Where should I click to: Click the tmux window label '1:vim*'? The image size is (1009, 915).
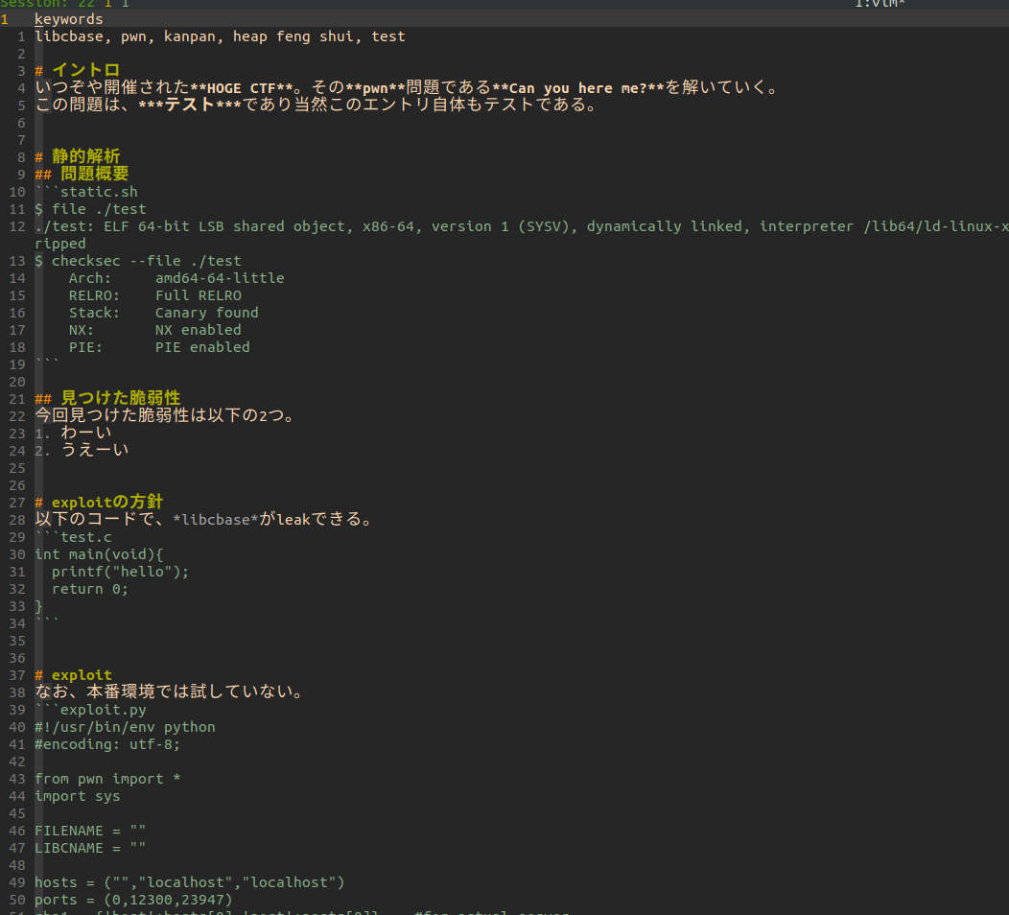(880, 4)
